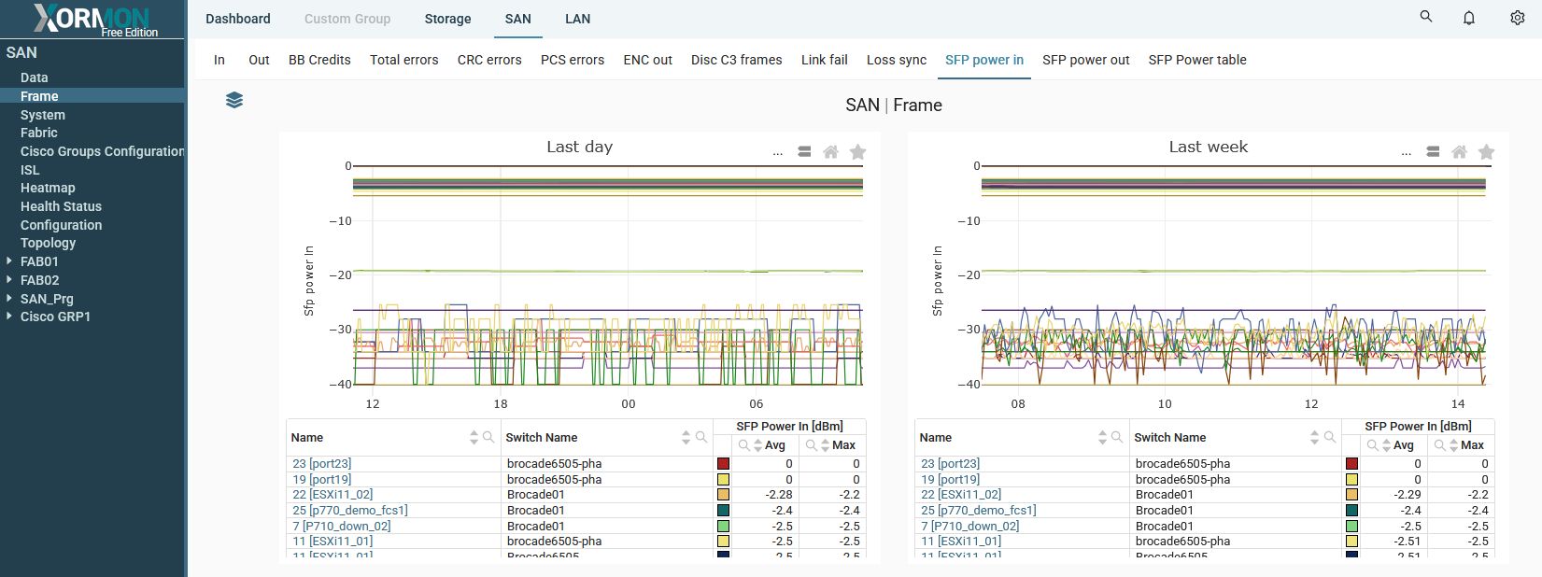Image resolution: width=1542 pixels, height=577 pixels.
Task: Add Last day graph to favorites star
Action: [x=857, y=152]
